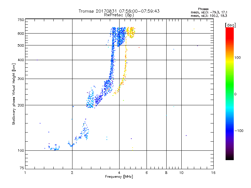Click the "500" label on the height axis
Image resolution: width=251 pixels, height=188 pixels.
tap(21, 45)
